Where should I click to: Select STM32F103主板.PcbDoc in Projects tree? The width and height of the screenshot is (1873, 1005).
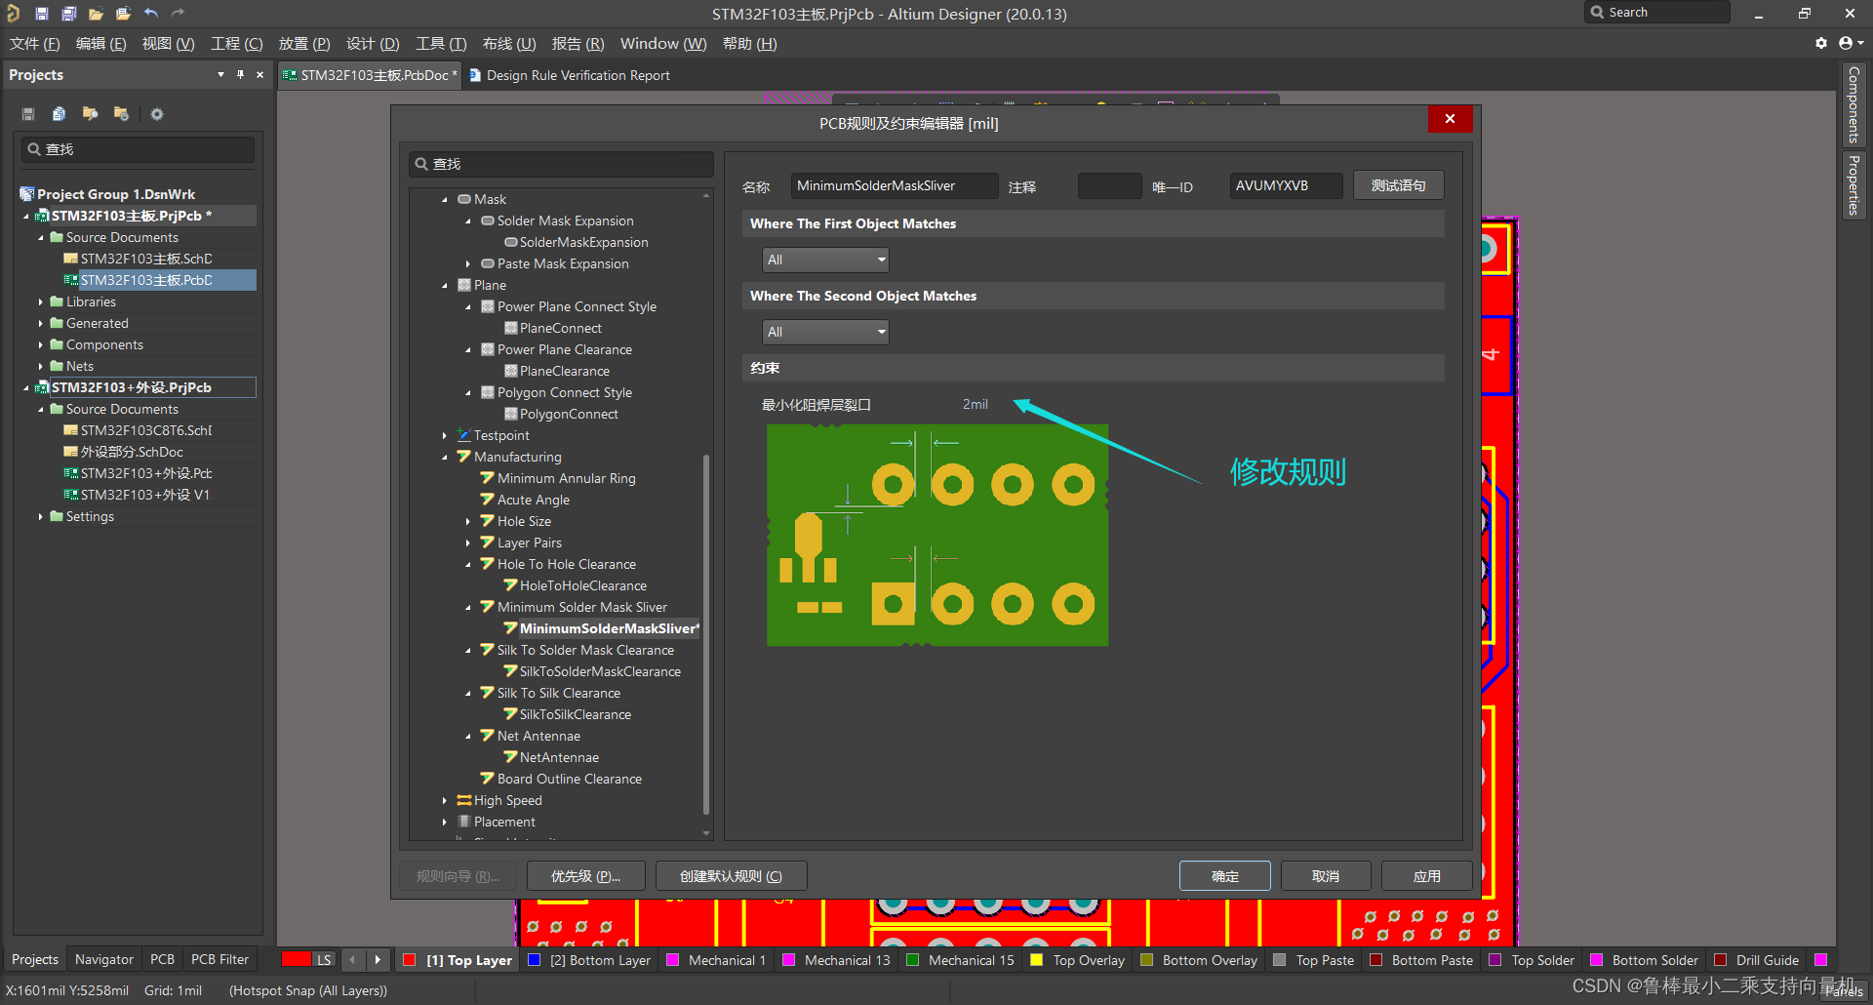[x=146, y=280]
